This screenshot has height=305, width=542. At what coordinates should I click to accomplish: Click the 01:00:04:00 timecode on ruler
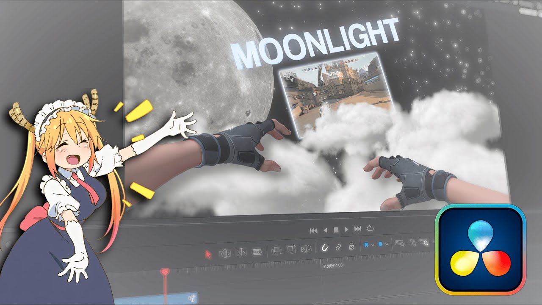tap(332, 266)
